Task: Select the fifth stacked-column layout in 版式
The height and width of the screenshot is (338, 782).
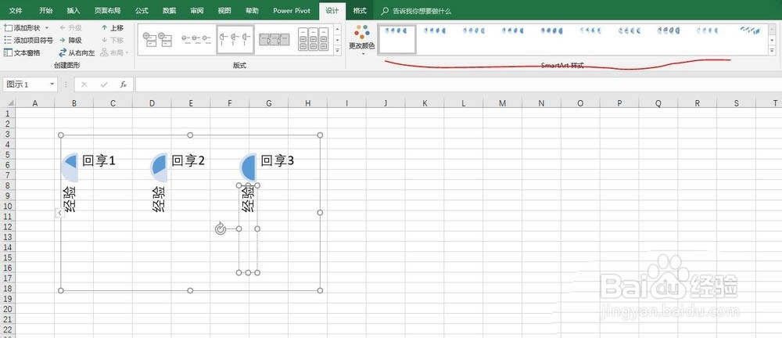Action: [x=314, y=39]
